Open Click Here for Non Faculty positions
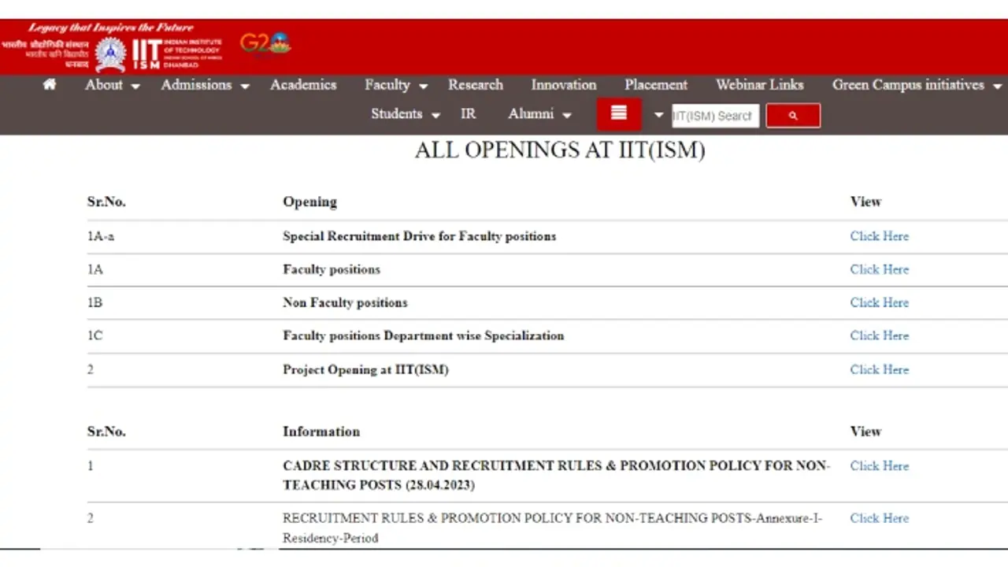1008x567 pixels. (x=879, y=302)
